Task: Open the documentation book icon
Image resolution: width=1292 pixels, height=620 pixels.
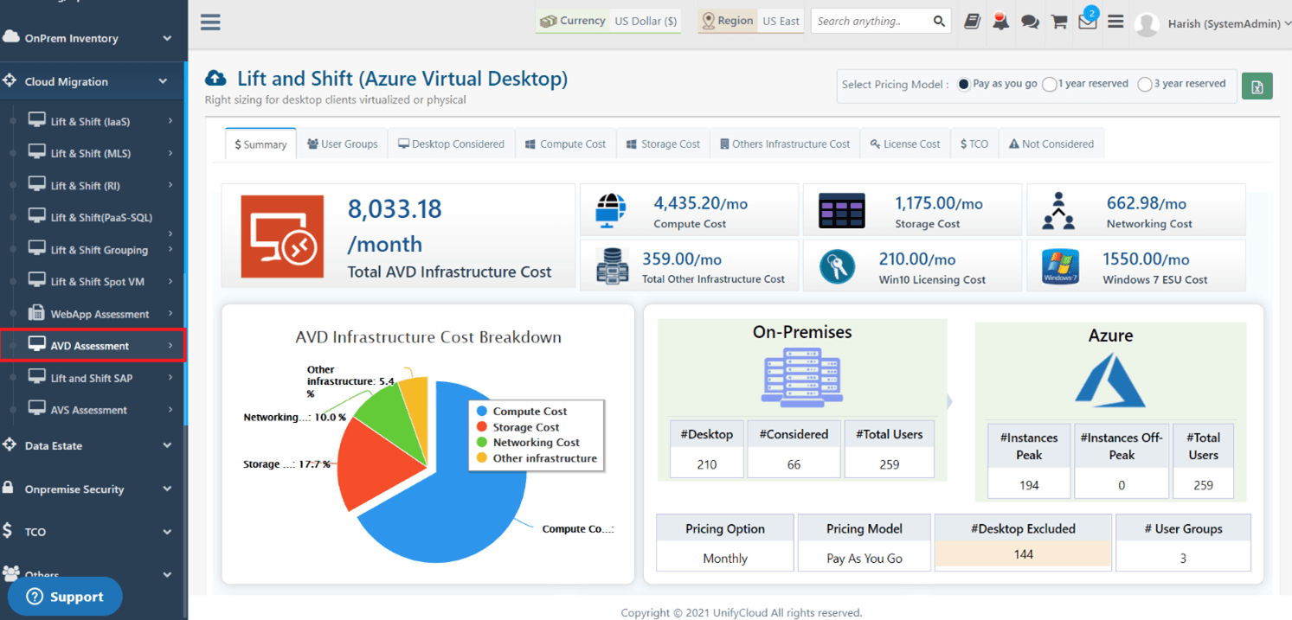Action: click(x=972, y=22)
